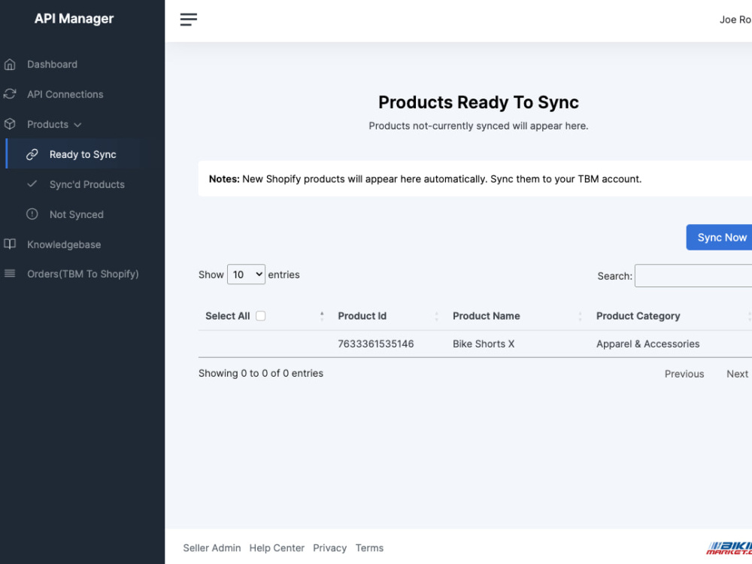Image resolution: width=752 pixels, height=564 pixels.
Task: Click the Knowledgebase book icon
Action: (10, 244)
